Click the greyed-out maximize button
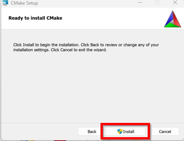Screen dimensions: 184x141 [157, 2]
